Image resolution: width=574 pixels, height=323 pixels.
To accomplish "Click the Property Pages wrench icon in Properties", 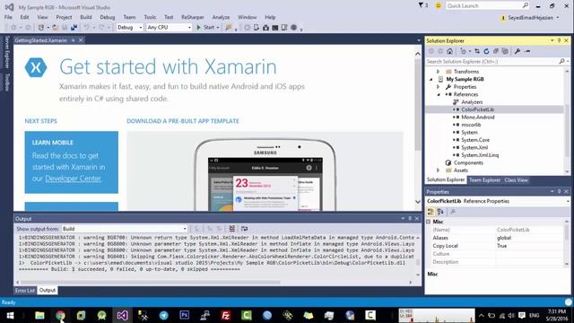I will [453, 212].
